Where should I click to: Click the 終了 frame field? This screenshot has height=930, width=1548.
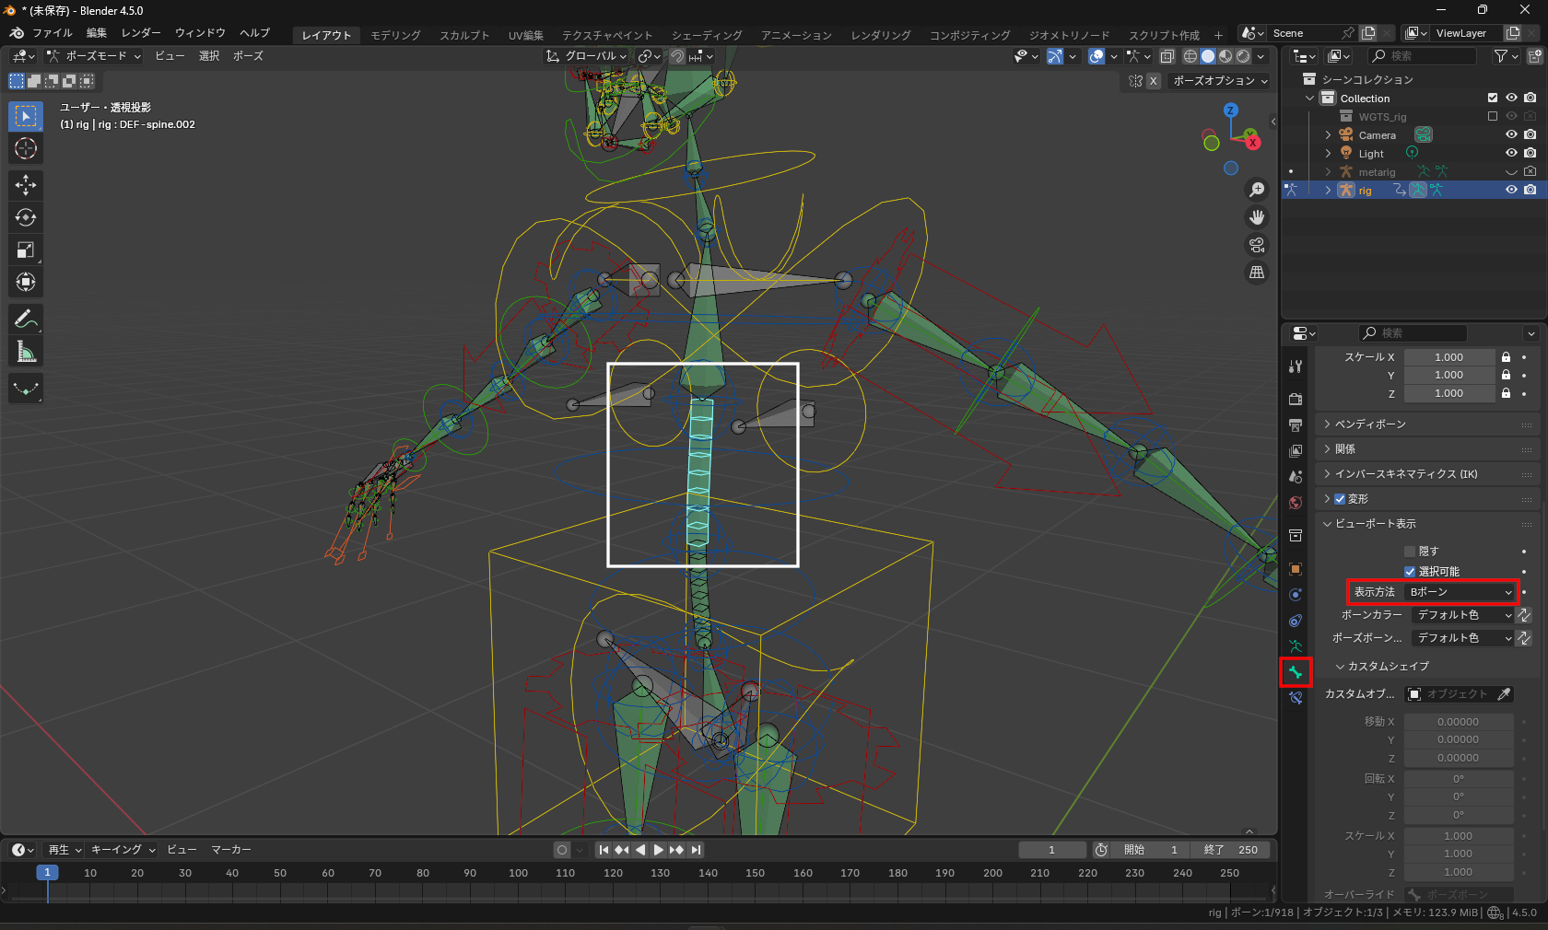click(x=1230, y=850)
